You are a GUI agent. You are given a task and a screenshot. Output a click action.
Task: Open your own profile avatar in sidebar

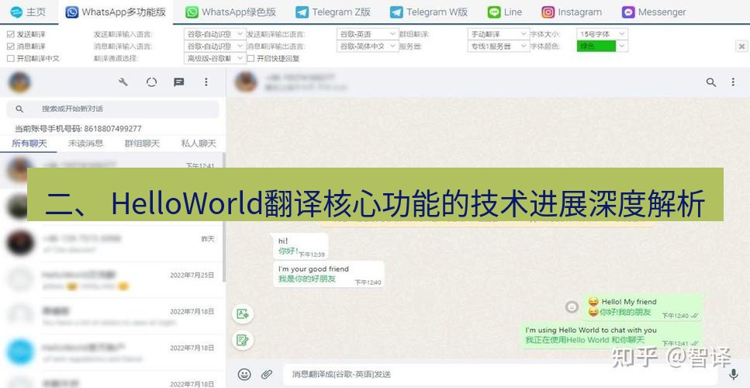19,82
